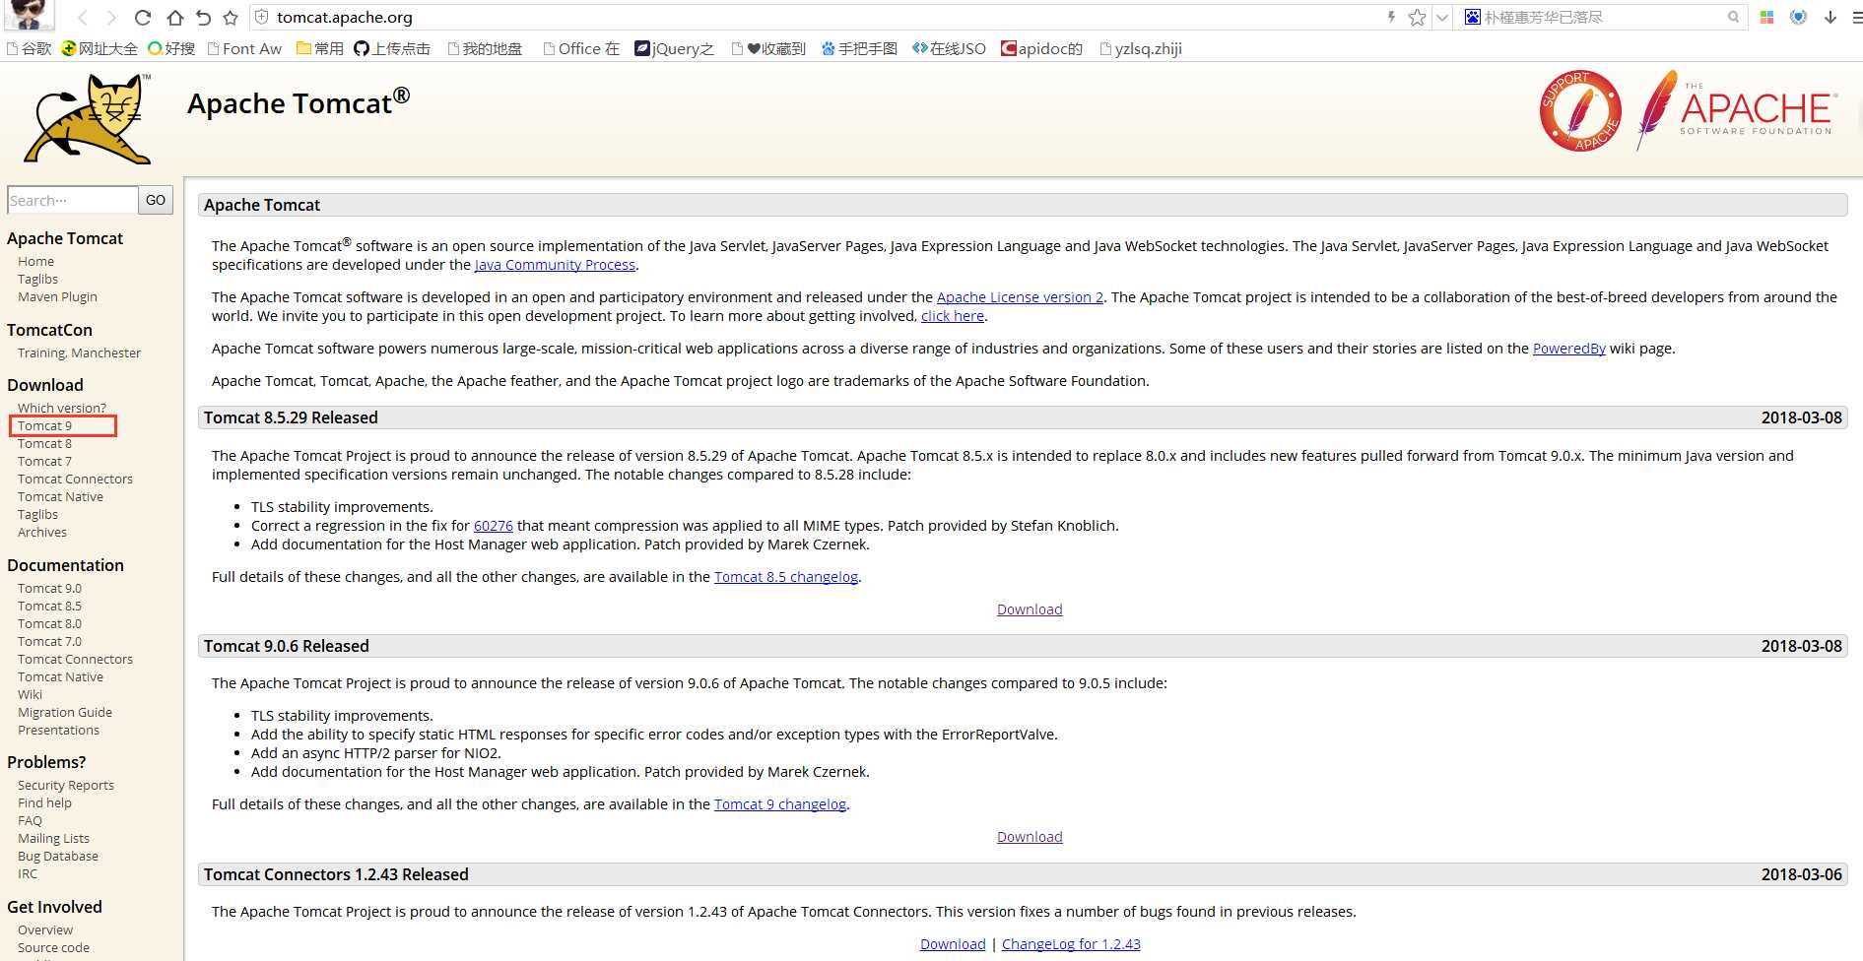
Task: Click the Tomcat cat logo image
Action: tap(88, 119)
